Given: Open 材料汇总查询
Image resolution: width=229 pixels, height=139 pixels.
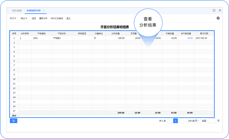Looking at the screenshot, I should (x=57, y=18).
